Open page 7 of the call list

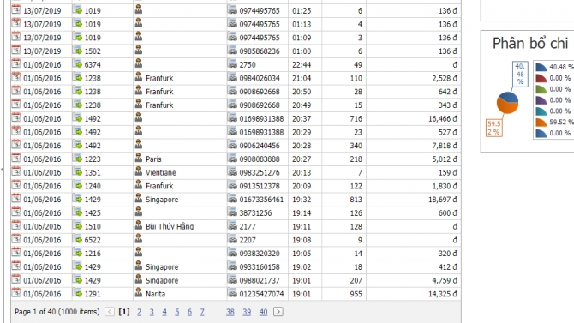[202, 312]
